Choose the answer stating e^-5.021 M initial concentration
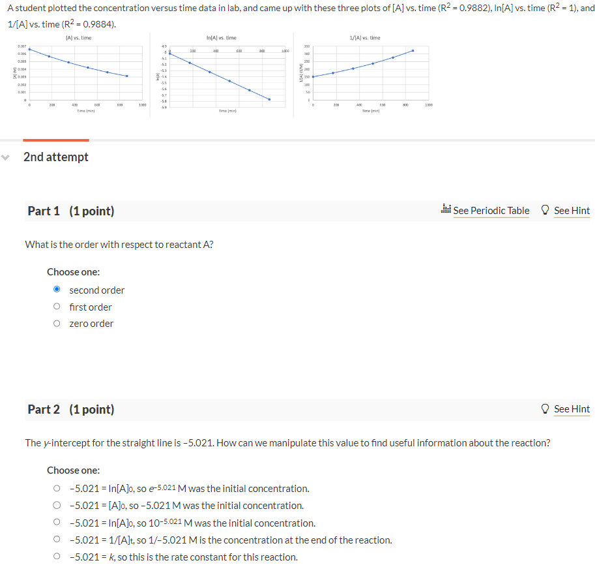This screenshot has width=595, height=569. (57, 488)
